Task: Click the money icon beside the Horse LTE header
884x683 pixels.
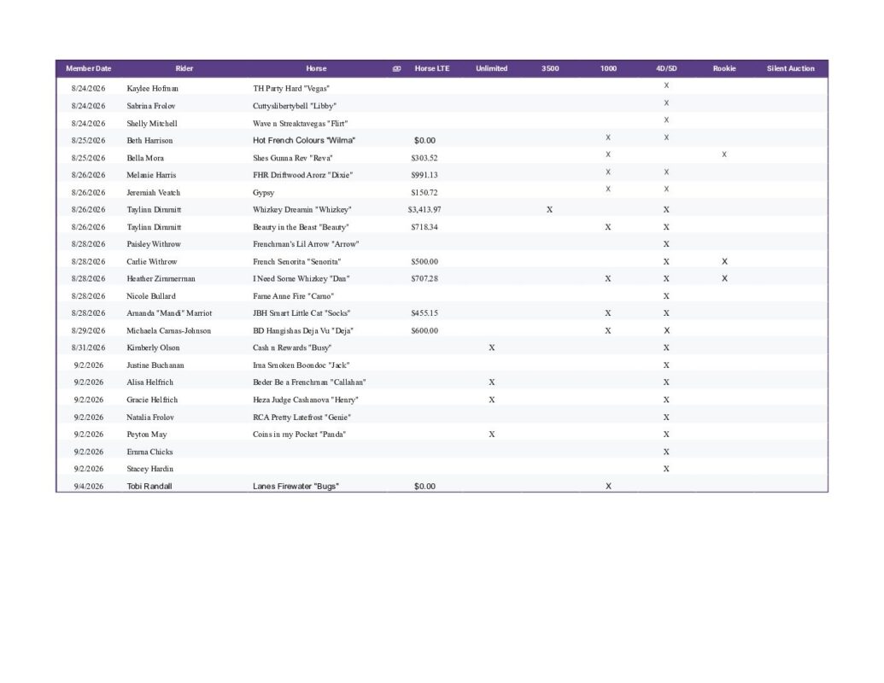Action: tap(396, 69)
